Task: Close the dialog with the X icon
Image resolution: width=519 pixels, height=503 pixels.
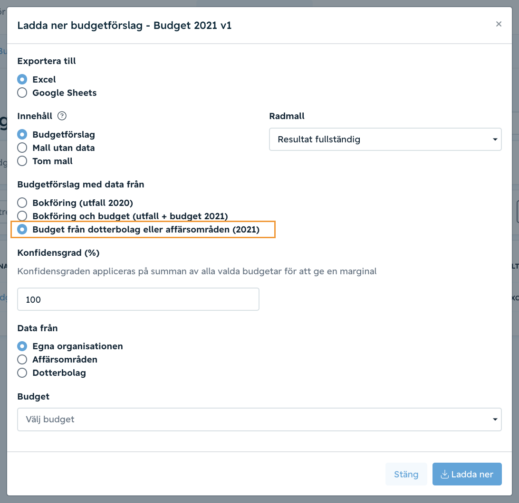Action: [499, 24]
